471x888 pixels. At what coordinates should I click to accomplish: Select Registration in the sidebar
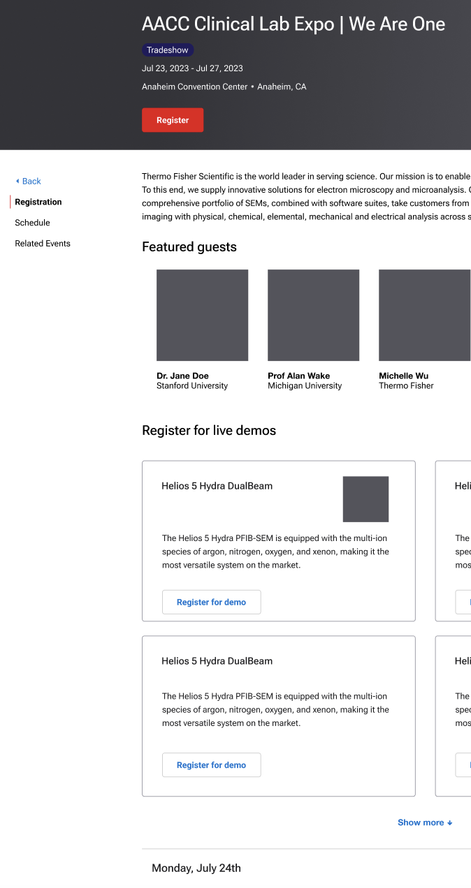38,202
